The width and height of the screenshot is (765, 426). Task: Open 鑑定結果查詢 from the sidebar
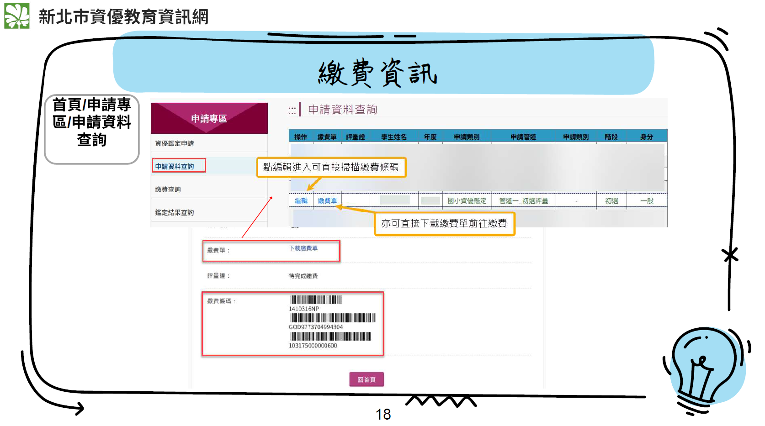click(x=175, y=213)
